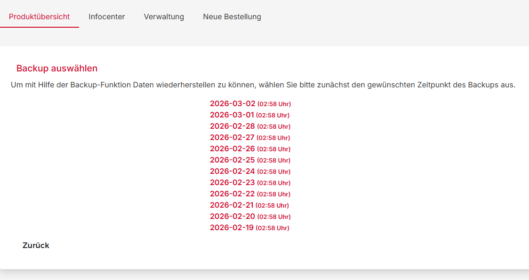Image resolution: width=529 pixels, height=280 pixels.
Task: Select backup dated 2026-02-27
Action: coord(232,138)
